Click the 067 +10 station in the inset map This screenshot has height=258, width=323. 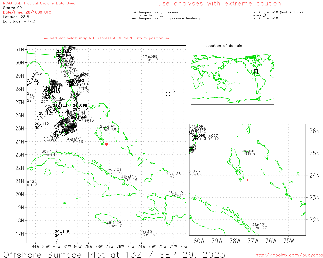coord(210,137)
